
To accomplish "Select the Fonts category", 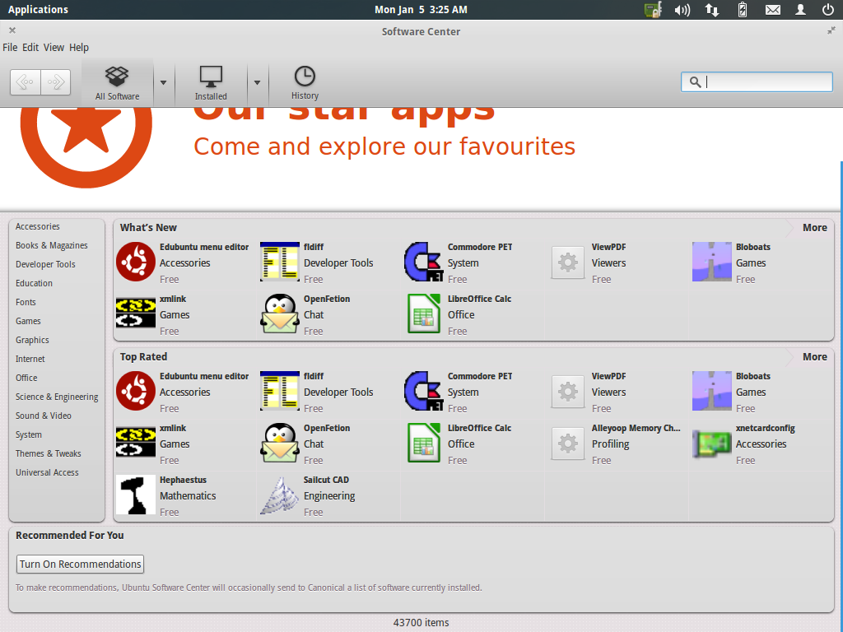I will (26, 302).
